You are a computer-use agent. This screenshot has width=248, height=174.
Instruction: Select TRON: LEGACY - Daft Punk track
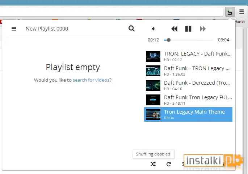click(188, 56)
